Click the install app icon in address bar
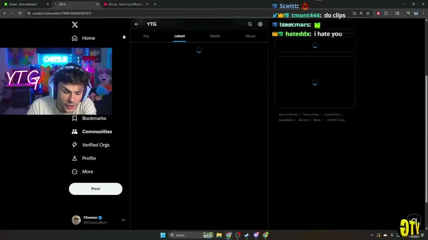Screen dimensions: 428x240 (x=354, y=13)
